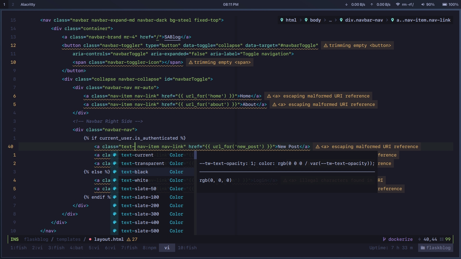Click breadcrumb tag icon before html
The width and height of the screenshot is (461, 259).
pos(282,20)
